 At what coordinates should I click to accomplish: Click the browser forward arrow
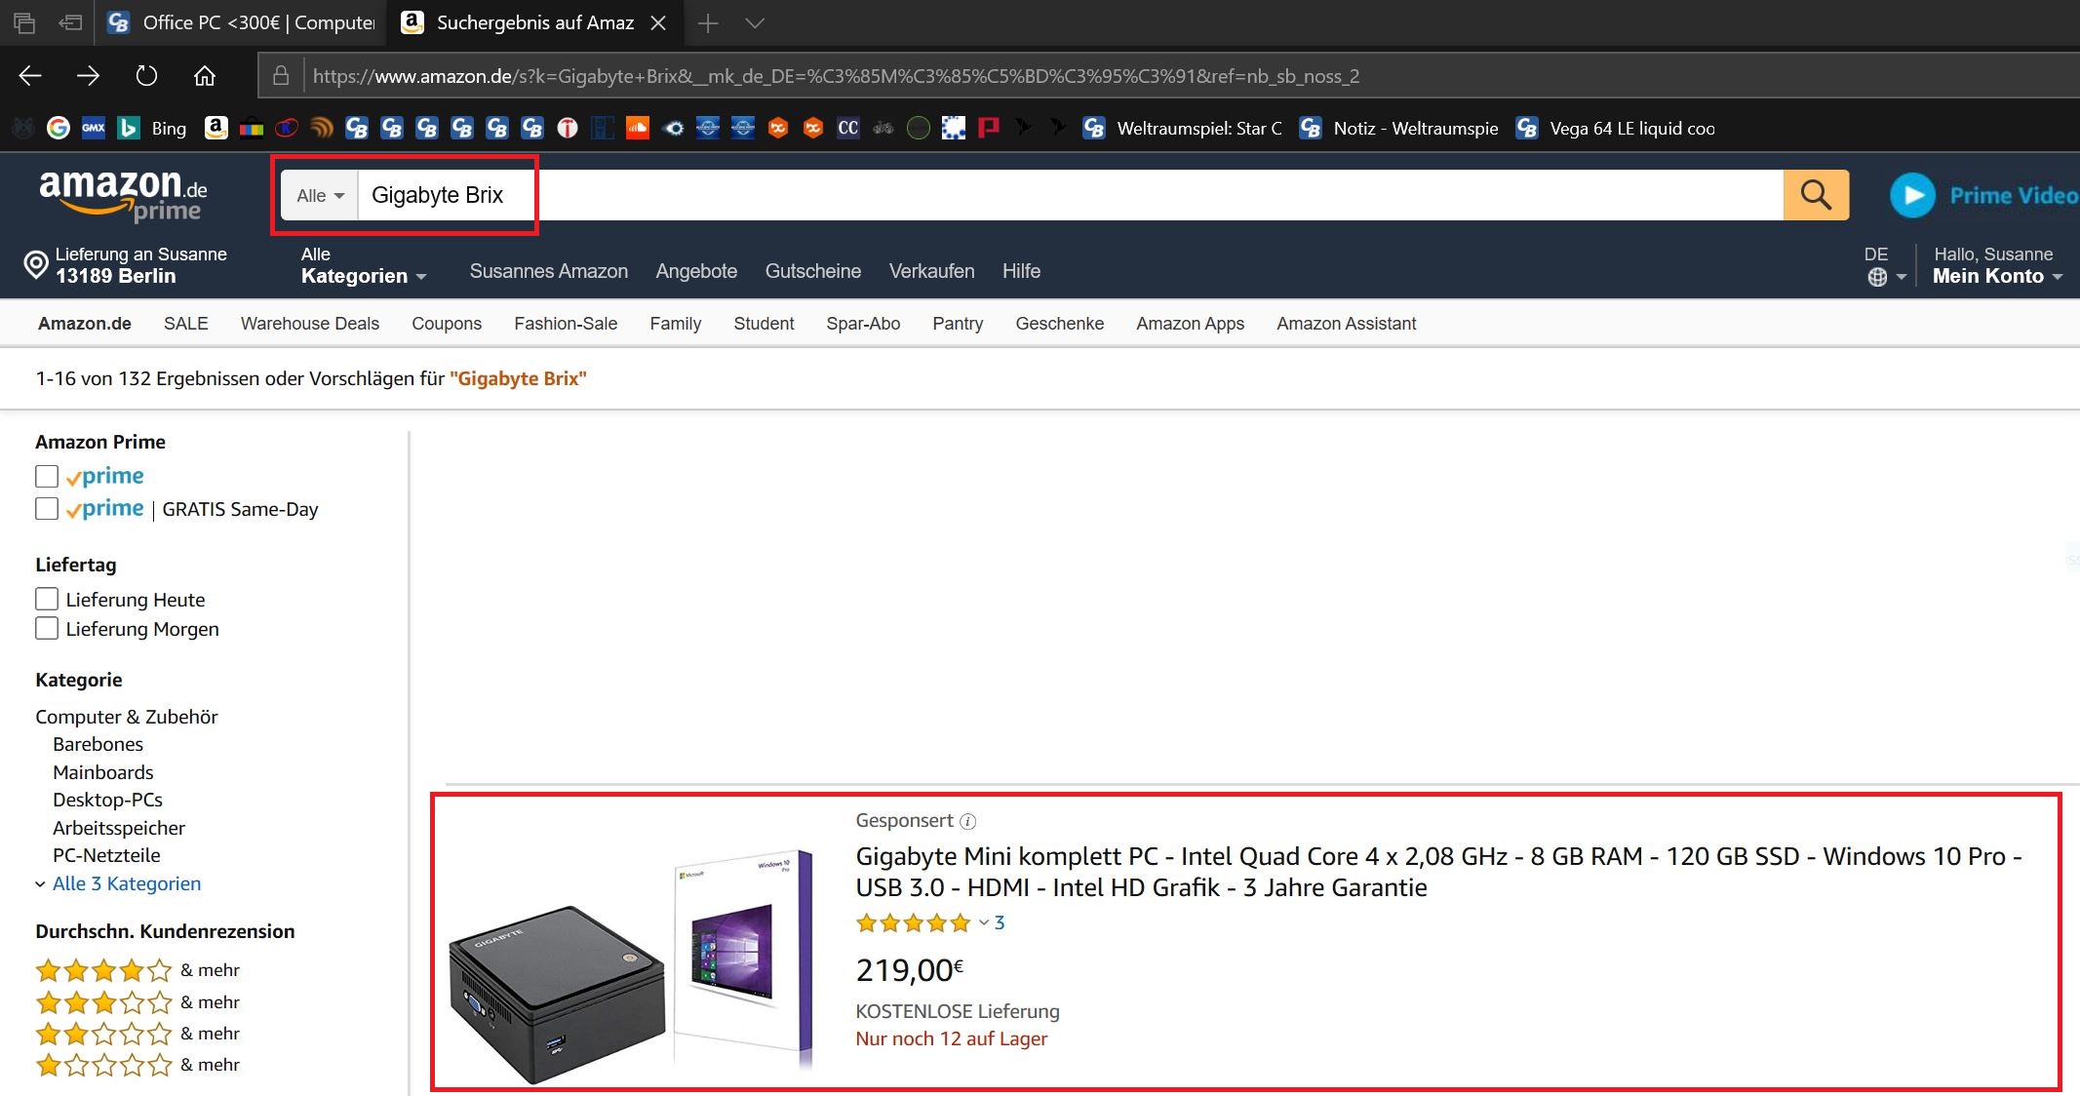point(89,76)
